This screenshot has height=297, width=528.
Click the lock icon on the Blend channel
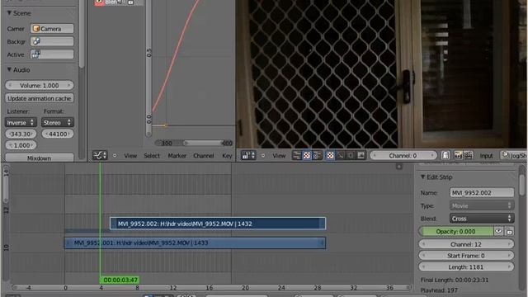(130, 2)
